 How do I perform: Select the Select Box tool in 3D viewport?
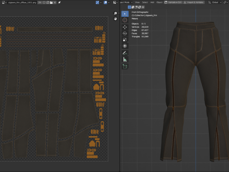tap(125, 14)
